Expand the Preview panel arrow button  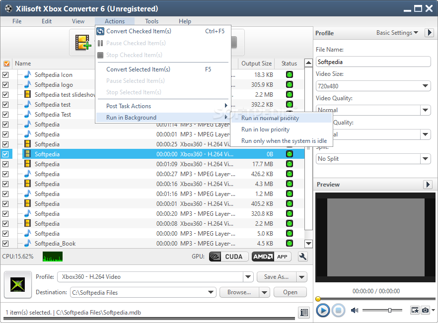[428, 184]
